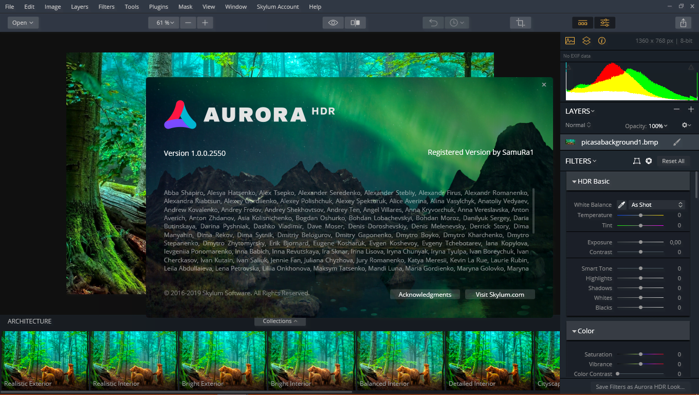Click the brush icon on picasabackground1.bmp layer
This screenshot has height=395, width=699.
(677, 142)
